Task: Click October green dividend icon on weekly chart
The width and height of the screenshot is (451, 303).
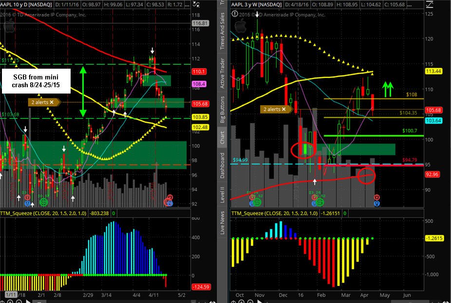Action: click(x=257, y=202)
